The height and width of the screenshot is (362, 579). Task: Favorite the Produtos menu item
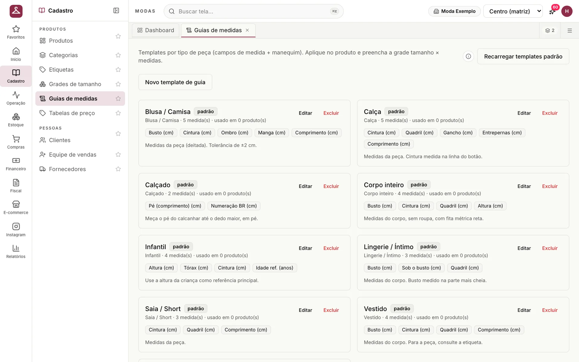[118, 36]
